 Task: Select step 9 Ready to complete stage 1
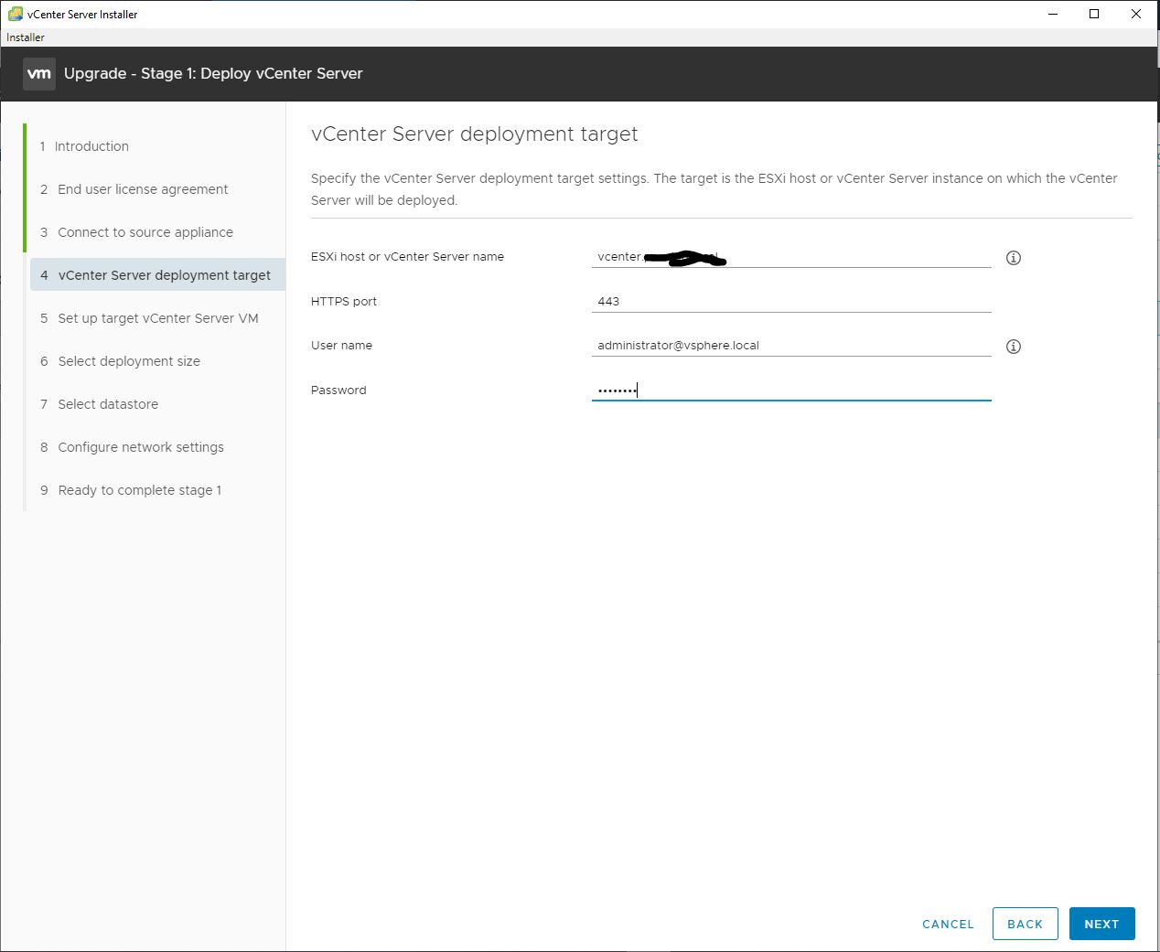pyautogui.click(x=131, y=490)
